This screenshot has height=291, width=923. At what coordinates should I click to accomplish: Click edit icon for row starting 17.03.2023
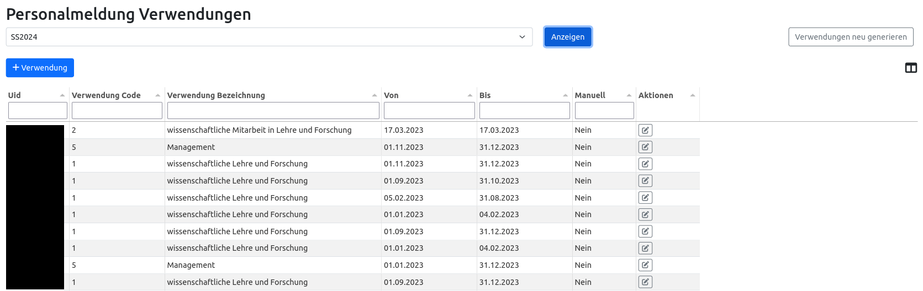(x=645, y=130)
